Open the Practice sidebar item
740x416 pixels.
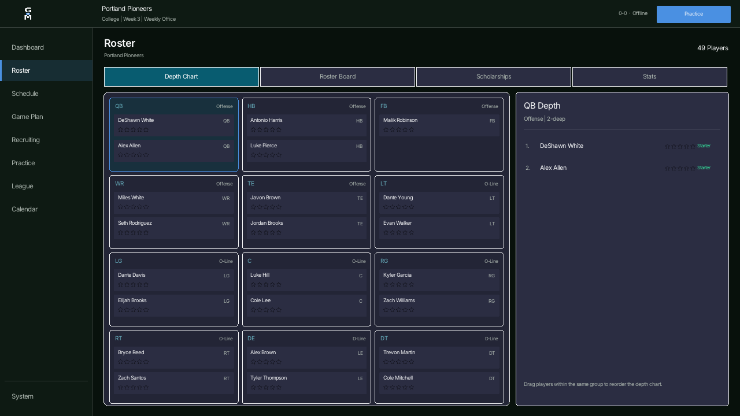coord(46,163)
